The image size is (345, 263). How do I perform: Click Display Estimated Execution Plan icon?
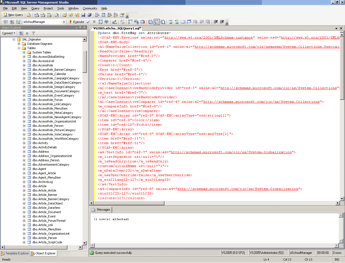tap(101, 22)
